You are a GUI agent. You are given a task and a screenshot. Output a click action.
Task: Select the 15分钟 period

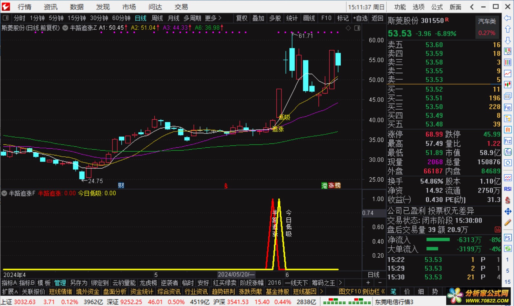click(x=77, y=18)
